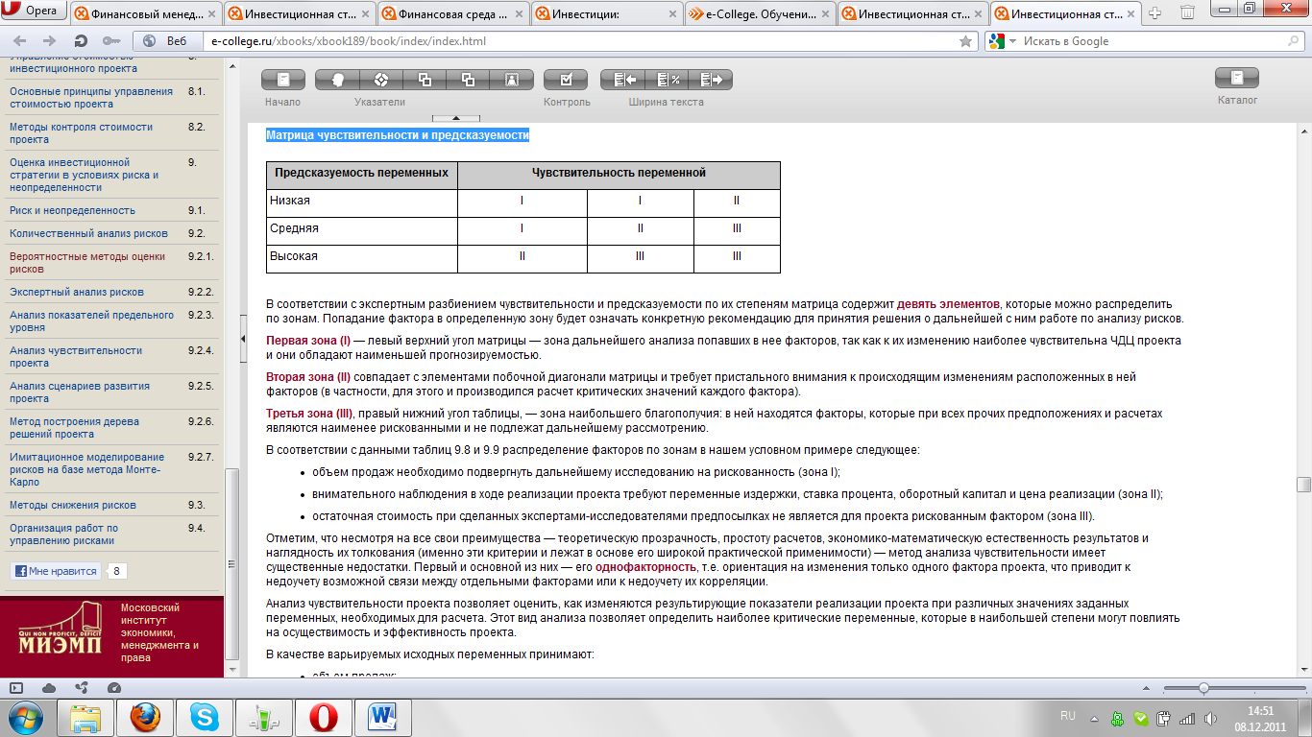Viewport: 1312px width, 737px height.
Task: Open Метод построения дерева решений проекта link
Action: coord(74,428)
